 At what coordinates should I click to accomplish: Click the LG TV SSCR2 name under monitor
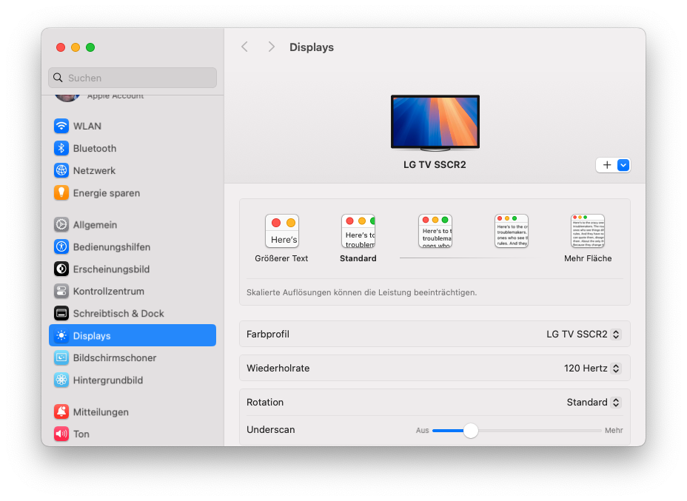(x=435, y=165)
